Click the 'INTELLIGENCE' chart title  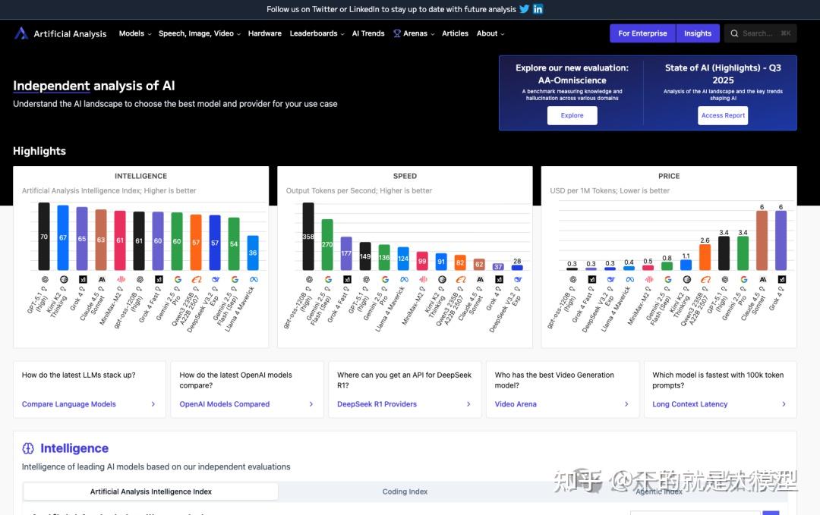tap(140, 176)
